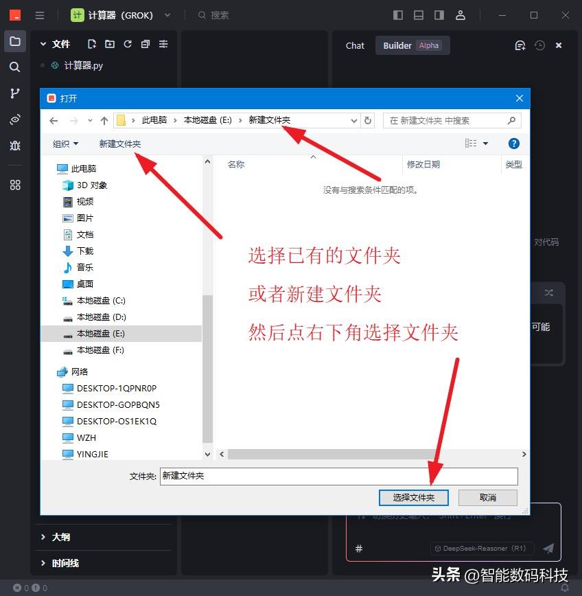Open the Source Control view
This screenshot has height=596, width=582.
coord(15,93)
